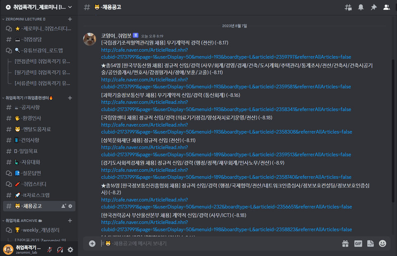The height and width of the screenshot is (256, 397).
Task: Click the 채용공고 channel title in header
Action: click(x=108, y=7)
